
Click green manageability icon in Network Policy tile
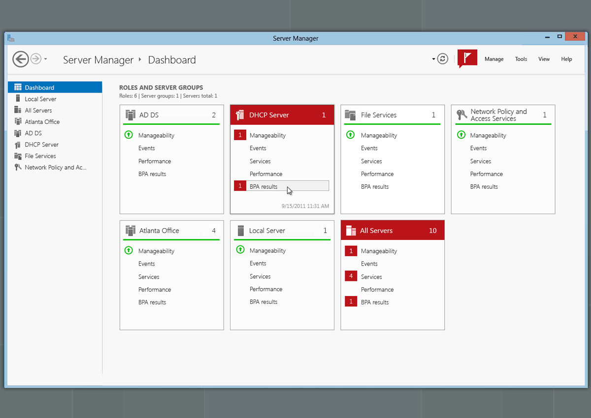(461, 135)
